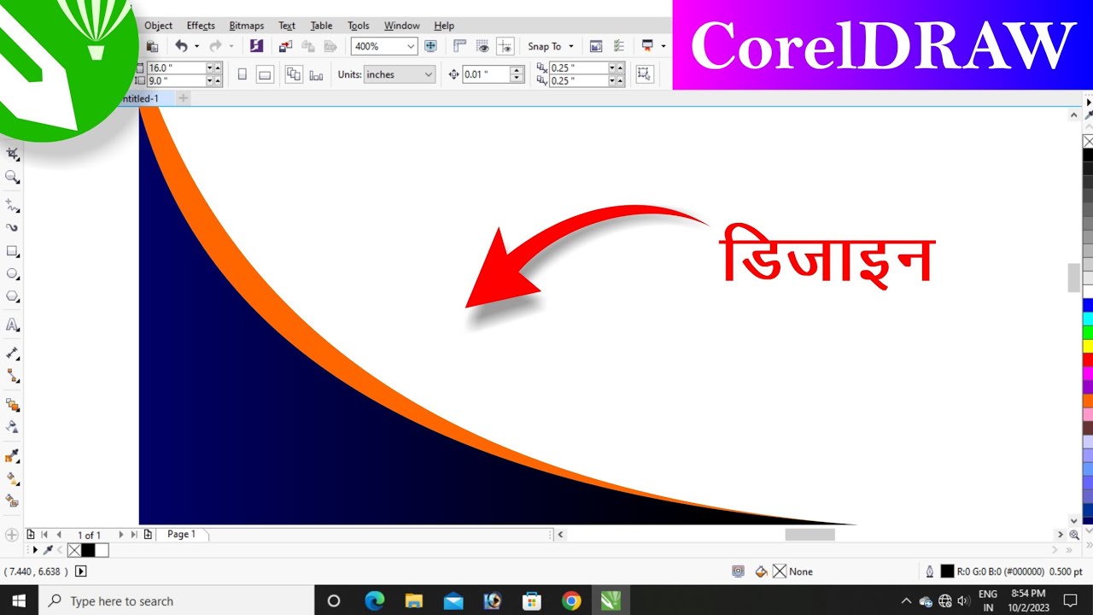Click the outline pen status icon
This screenshot has width=1093, height=615.
coord(930,571)
